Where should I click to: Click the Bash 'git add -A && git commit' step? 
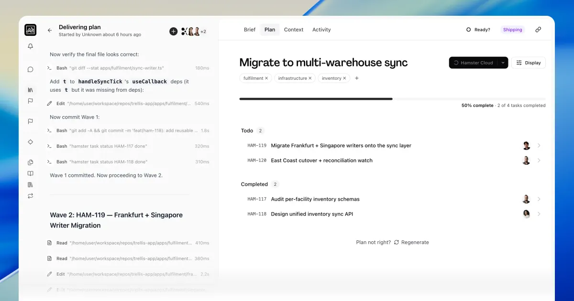pos(128,130)
